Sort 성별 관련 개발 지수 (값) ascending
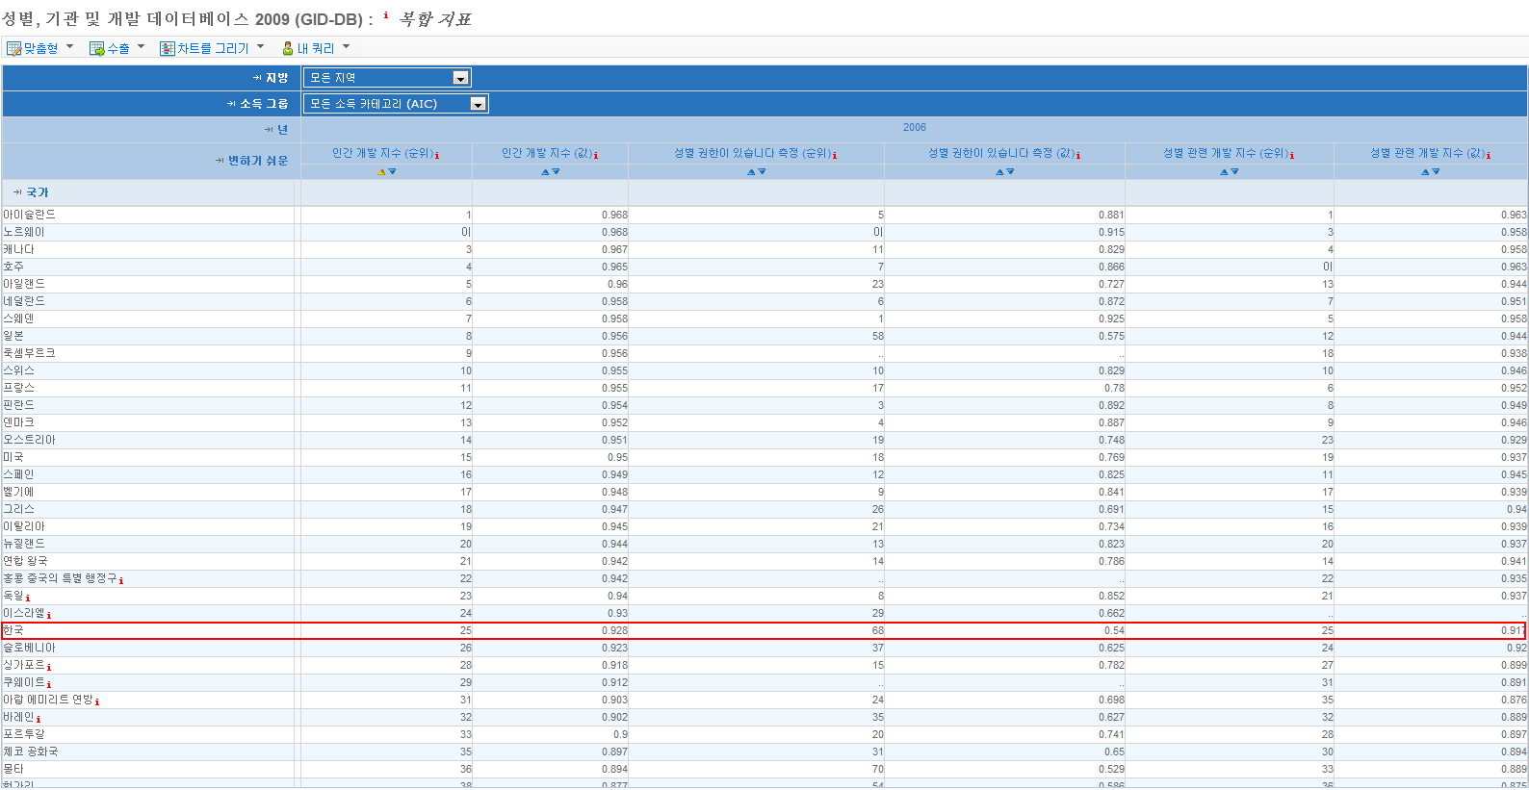 [1426, 171]
